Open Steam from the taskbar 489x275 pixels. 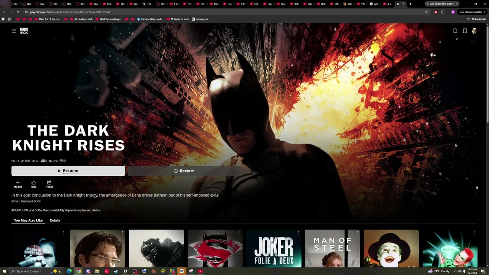point(116,271)
